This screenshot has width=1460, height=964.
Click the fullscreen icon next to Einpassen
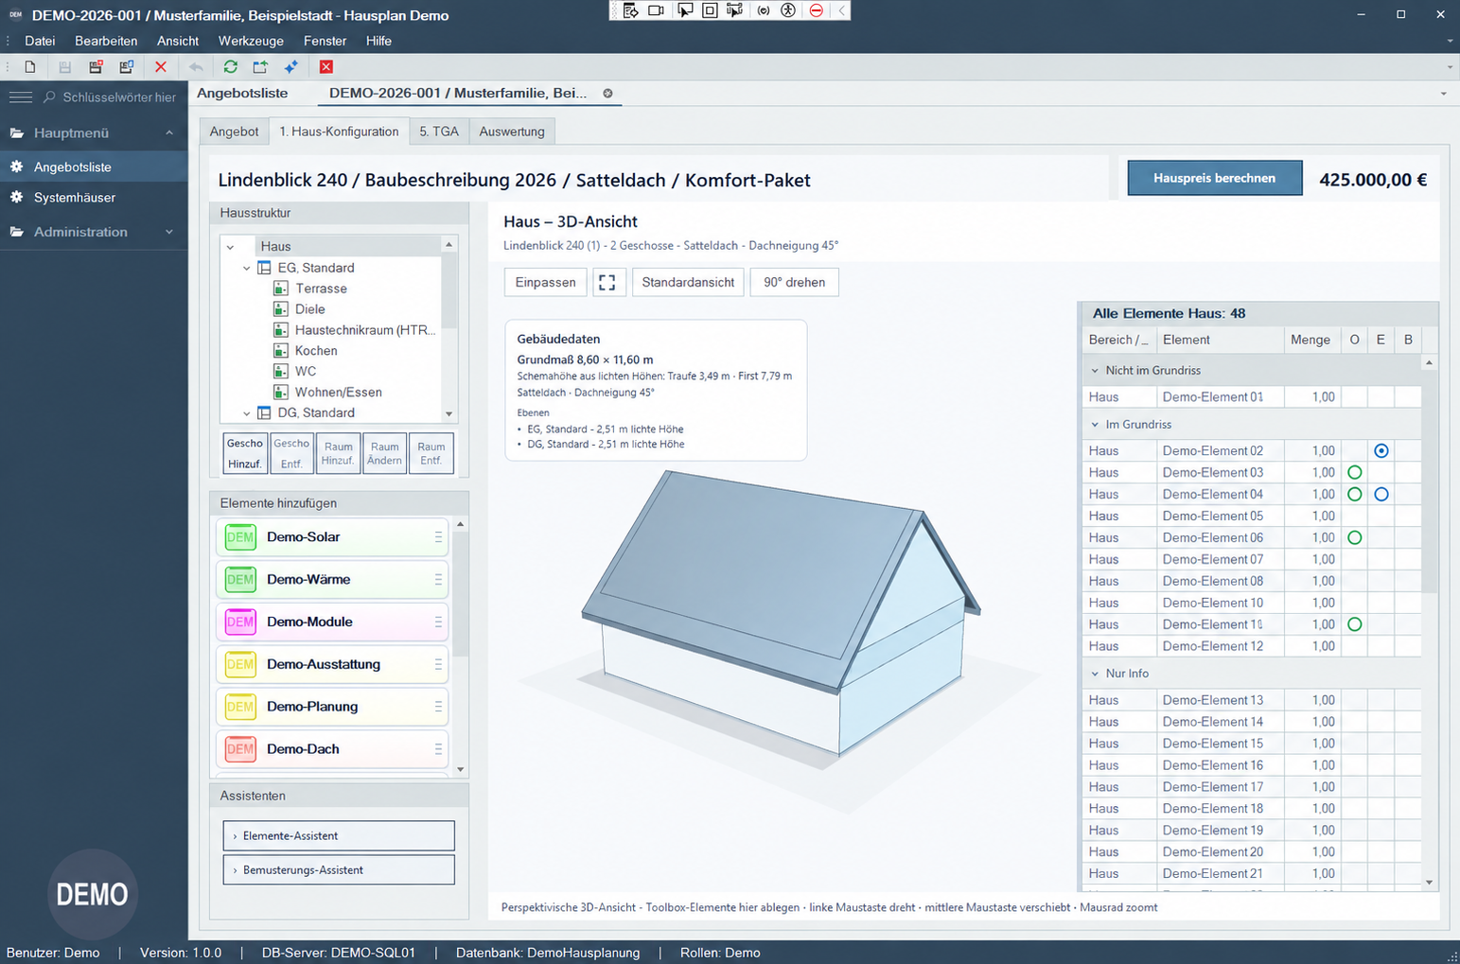click(x=607, y=282)
